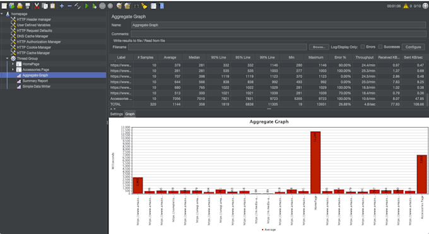Image resolution: width=429 pixels, height=234 pixels.
Task: Start test without pauses icon
Action: click(95, 6)
